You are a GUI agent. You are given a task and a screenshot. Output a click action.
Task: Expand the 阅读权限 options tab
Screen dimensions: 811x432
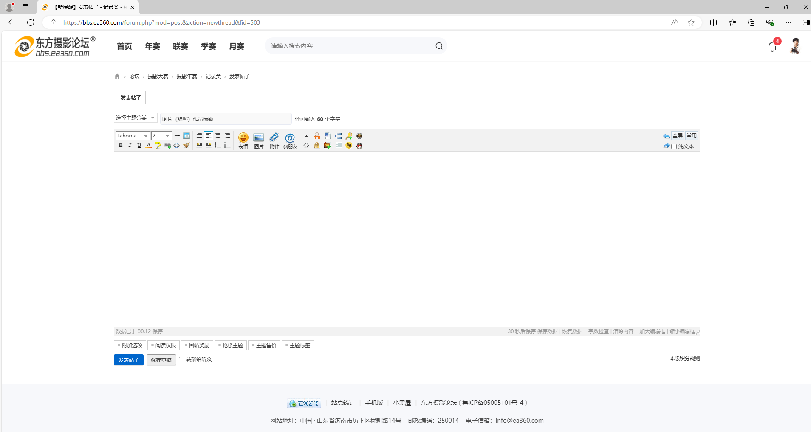164,345
